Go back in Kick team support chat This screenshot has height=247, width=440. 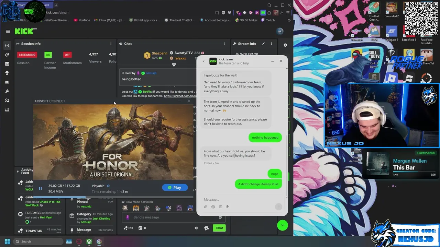coord(203,61)
